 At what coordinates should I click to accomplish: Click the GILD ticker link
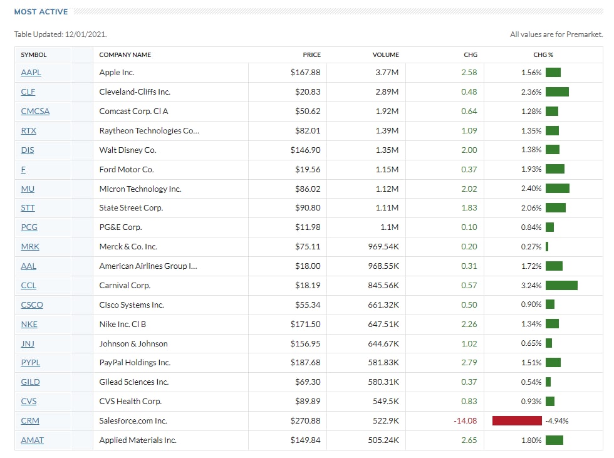click(x=30, y=382)
